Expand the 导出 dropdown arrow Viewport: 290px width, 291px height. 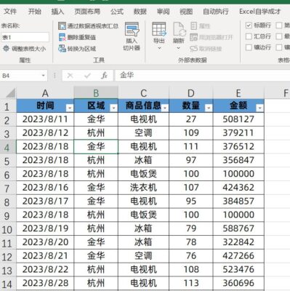click(159, 48)
